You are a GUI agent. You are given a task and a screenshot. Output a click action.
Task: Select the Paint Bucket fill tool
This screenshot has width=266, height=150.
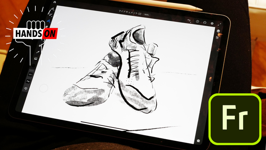coord(40,45)
